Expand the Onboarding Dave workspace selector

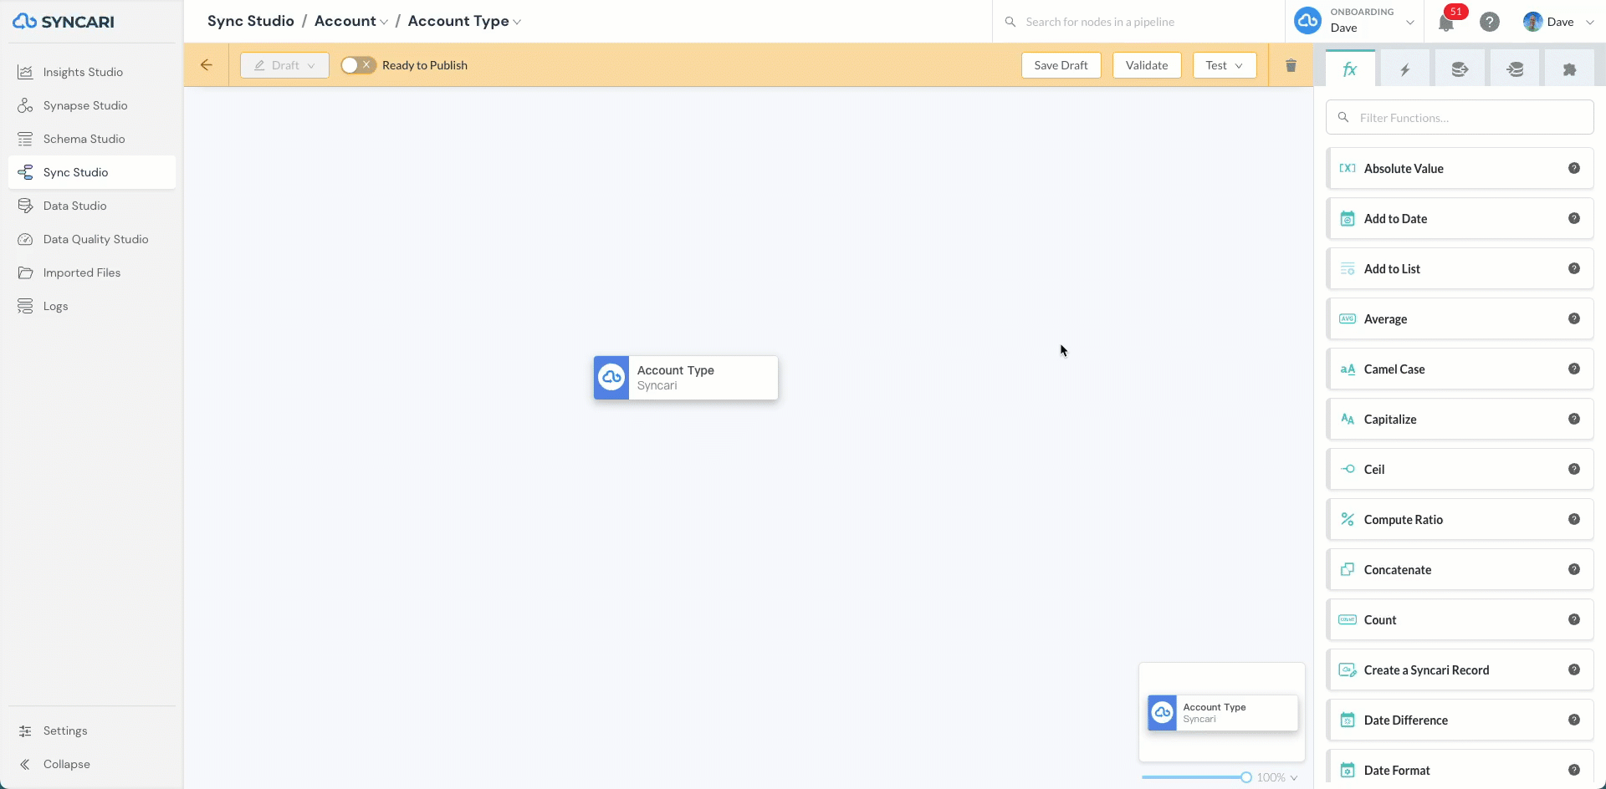pyautogui.click(x=1410, y=23)
